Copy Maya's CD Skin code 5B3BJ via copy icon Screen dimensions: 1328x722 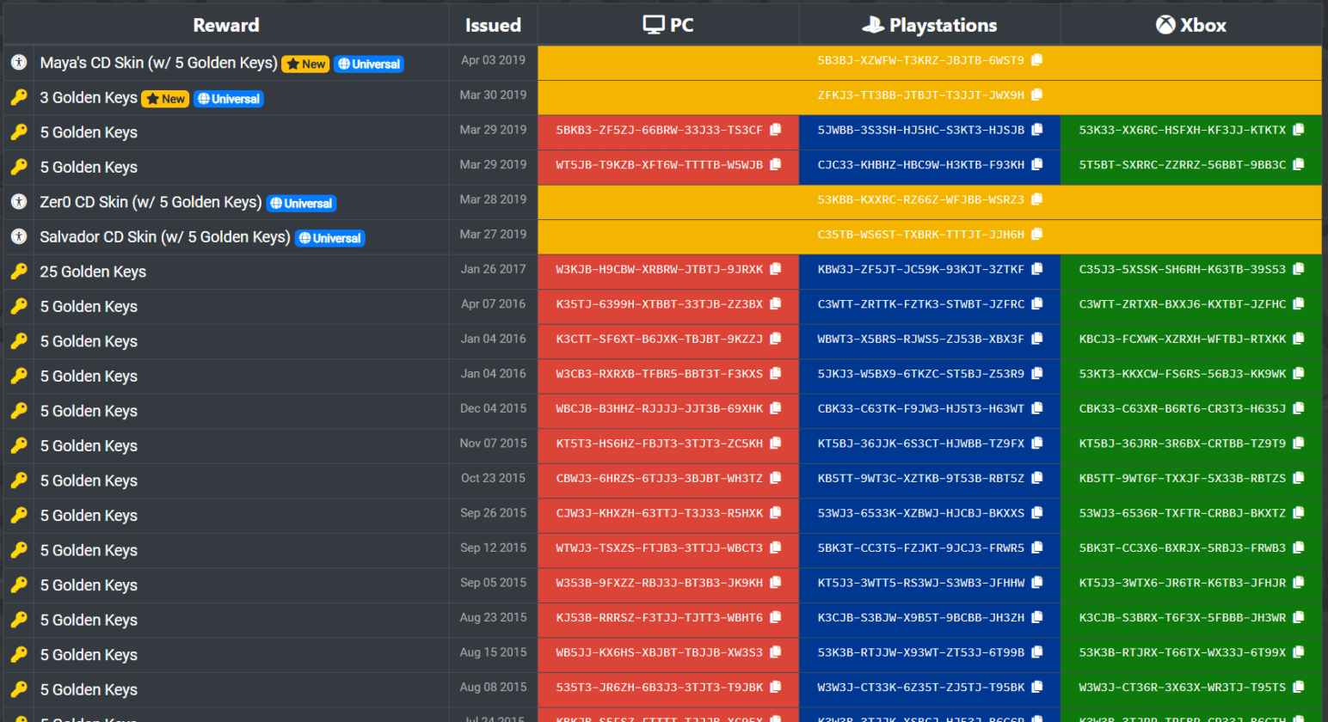[x=1037, y=60]
